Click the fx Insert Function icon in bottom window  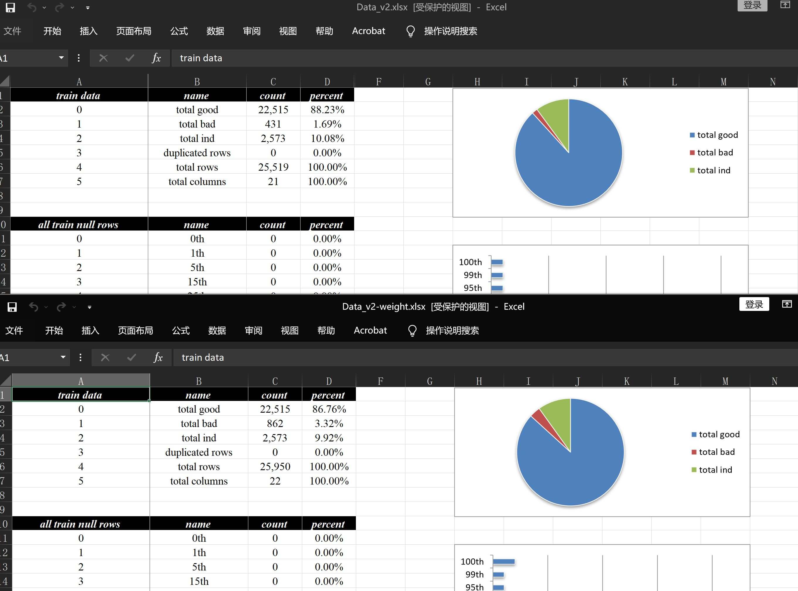(158, 358)
